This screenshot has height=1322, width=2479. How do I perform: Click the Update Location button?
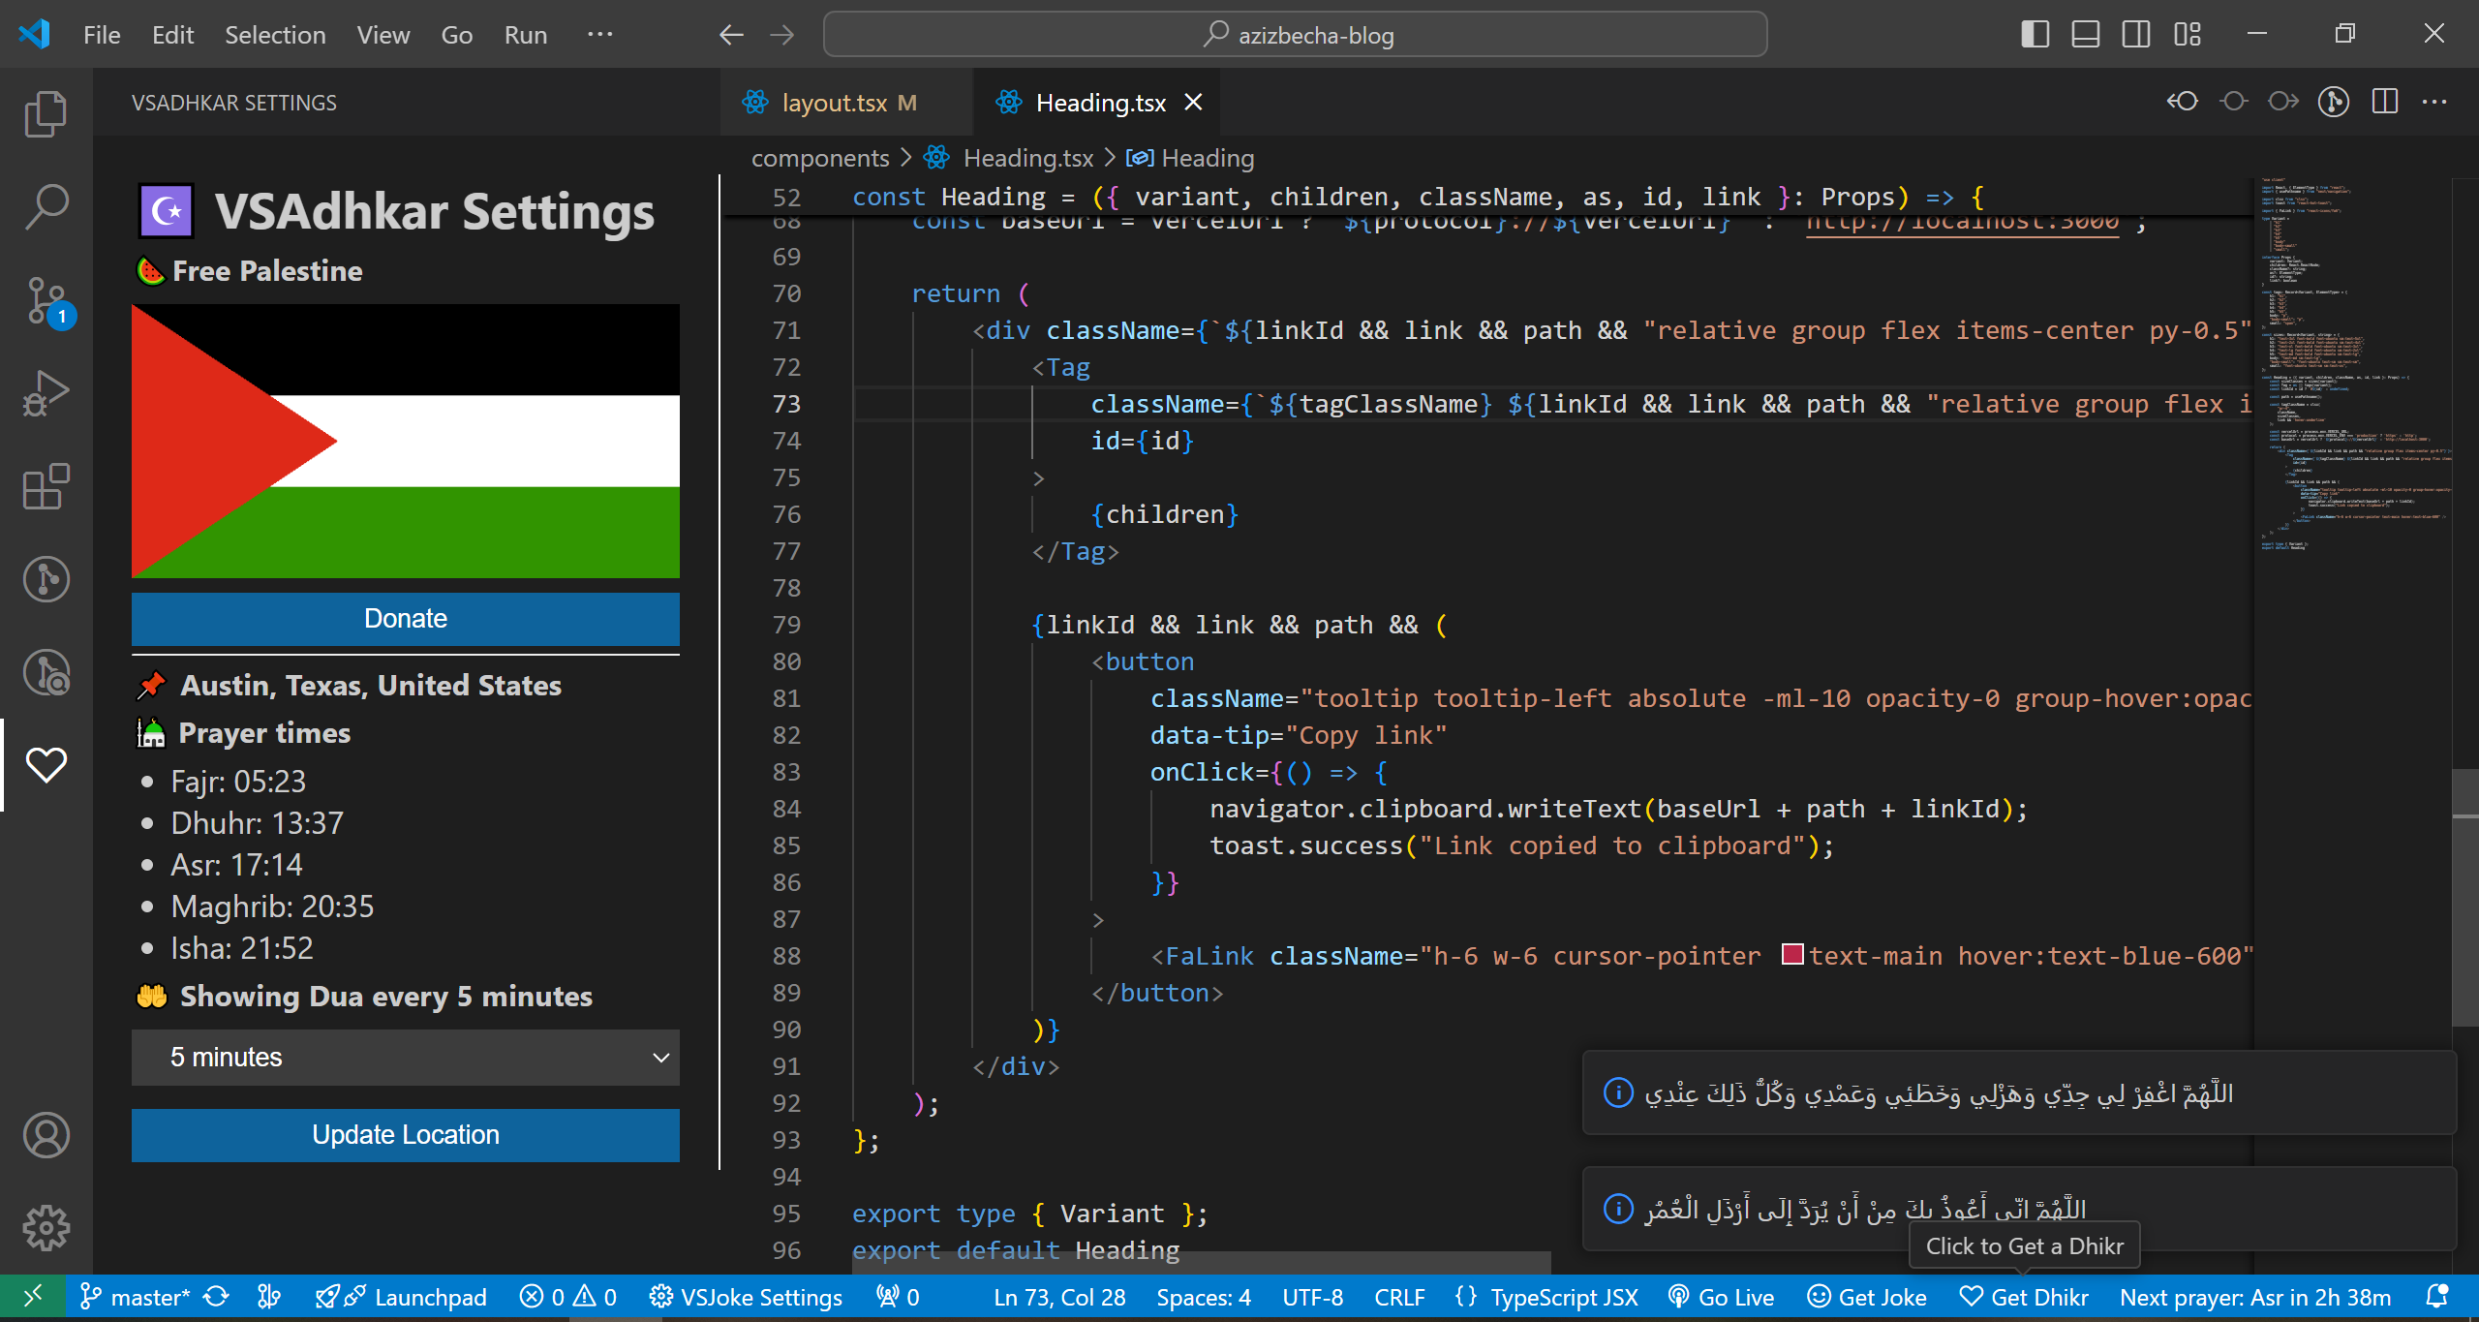(x=406, y=1135)
